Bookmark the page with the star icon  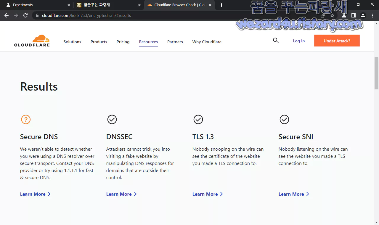[x=332, y=15]
